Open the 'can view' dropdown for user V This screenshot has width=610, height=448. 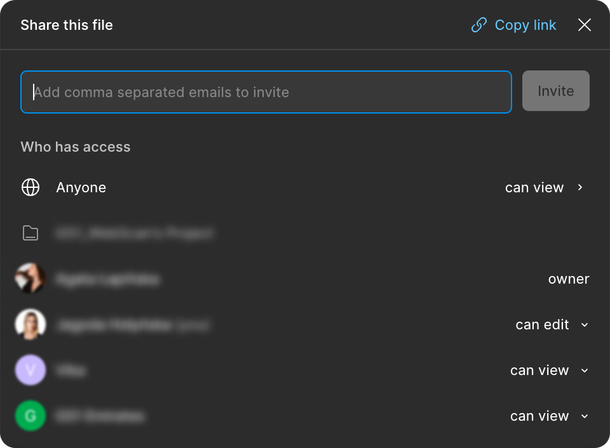click(539, 371)
